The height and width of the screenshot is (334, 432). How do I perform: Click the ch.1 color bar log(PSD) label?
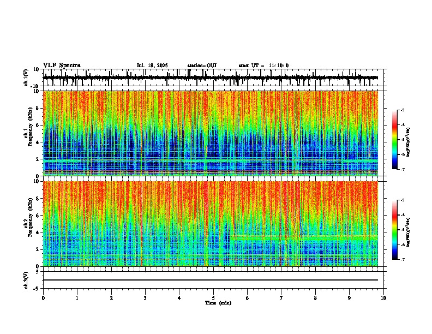pyautogui.click(x=409, y=142)
